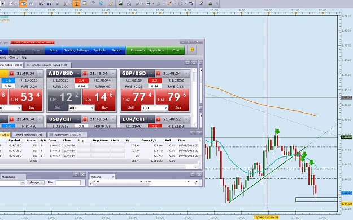Close the Actions tab

[113, 177]
